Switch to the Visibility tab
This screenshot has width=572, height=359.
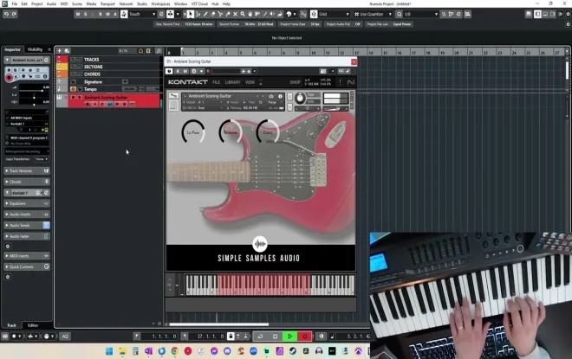tap(35, 49)
